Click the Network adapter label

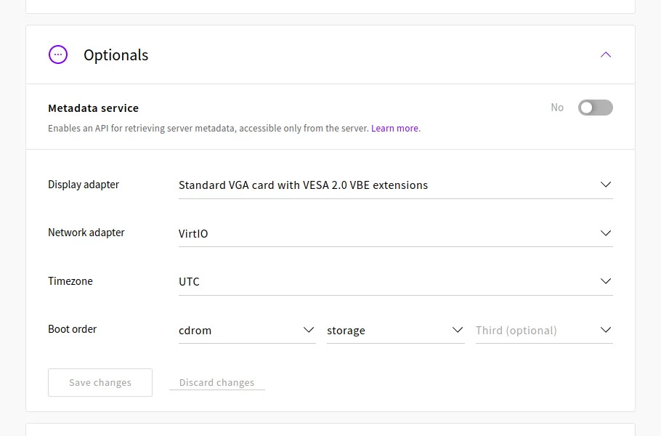point(86,233)
